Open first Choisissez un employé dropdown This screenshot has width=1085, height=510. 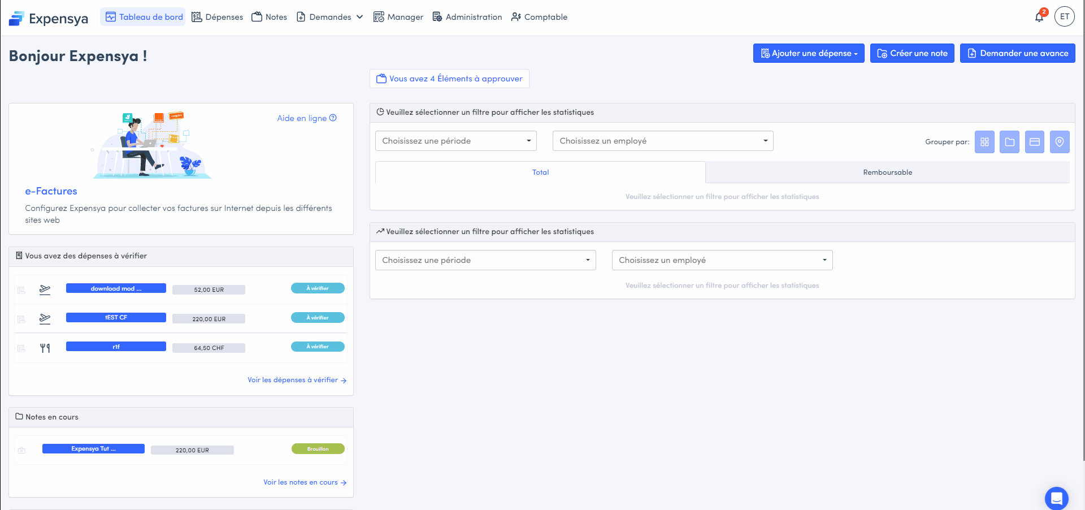(663, 141)
